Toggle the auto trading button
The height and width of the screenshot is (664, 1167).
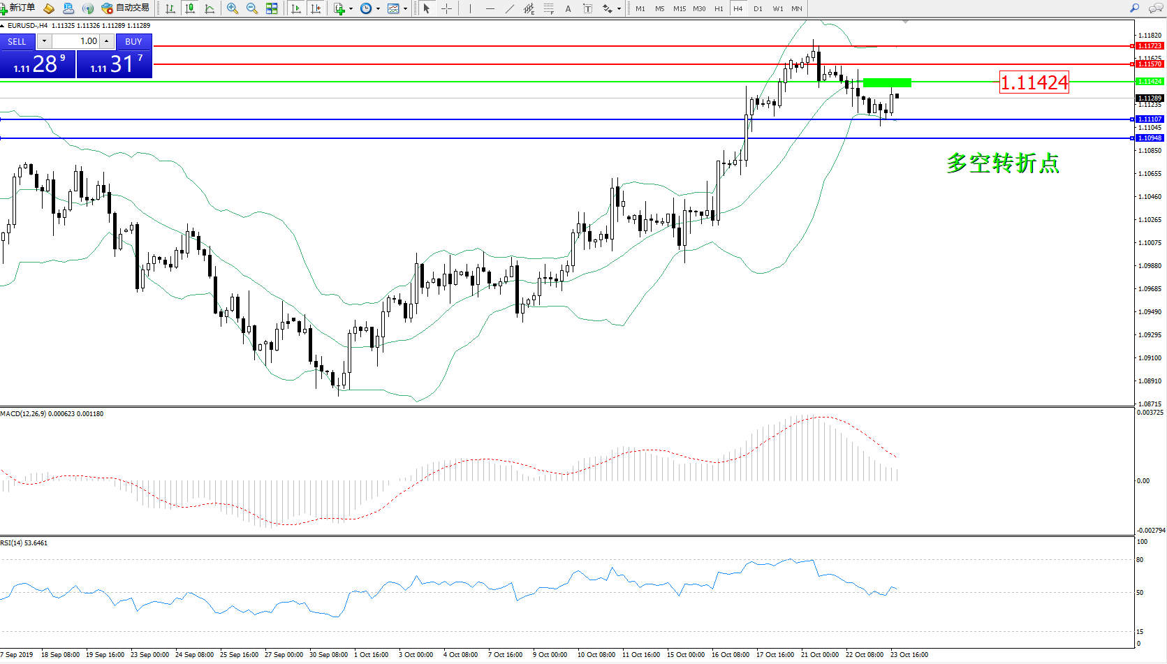[126, 8]
